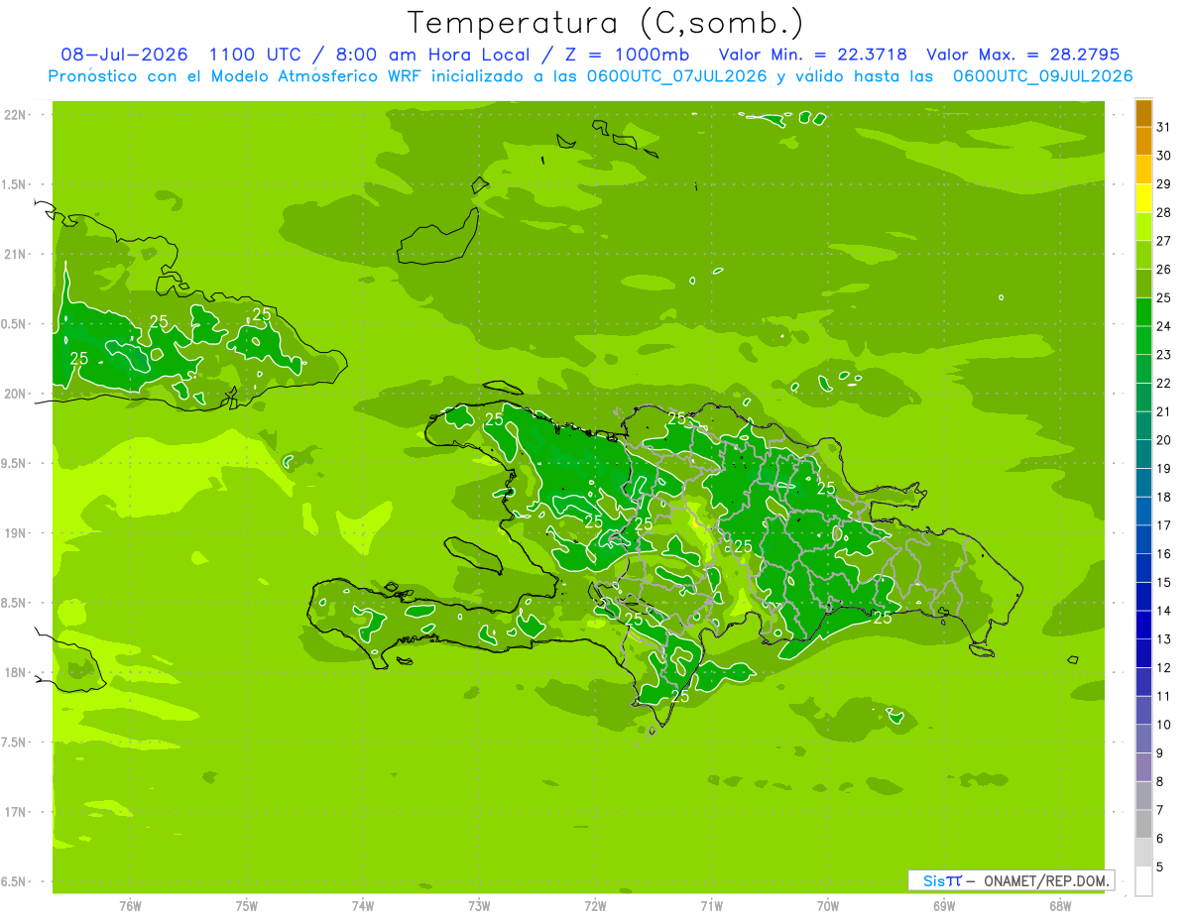This screenshot has width=1190, height=919.
Task: Click the "72W" longitude axis label
Action: click(x=595, y=906)
